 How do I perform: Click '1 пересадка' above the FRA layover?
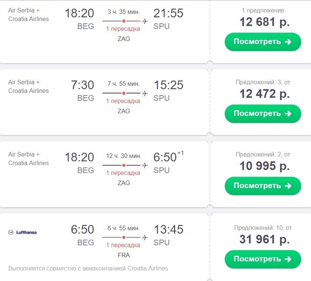(x=123, y=245)
